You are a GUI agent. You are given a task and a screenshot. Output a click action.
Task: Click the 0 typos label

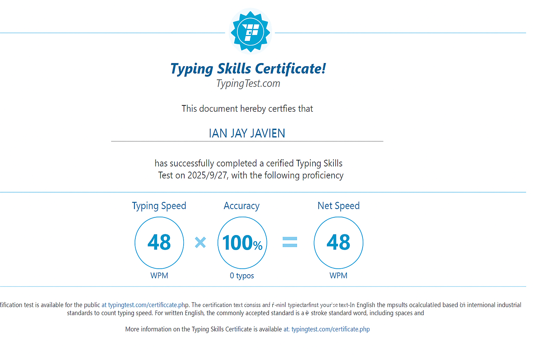pyautogui.click(x=242, y=276)
